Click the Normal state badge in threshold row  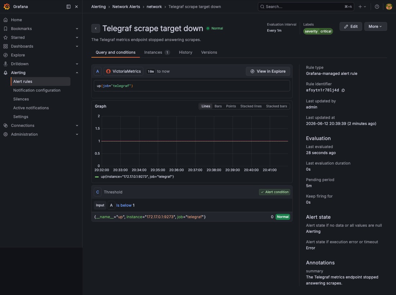(x=283, y=217)
